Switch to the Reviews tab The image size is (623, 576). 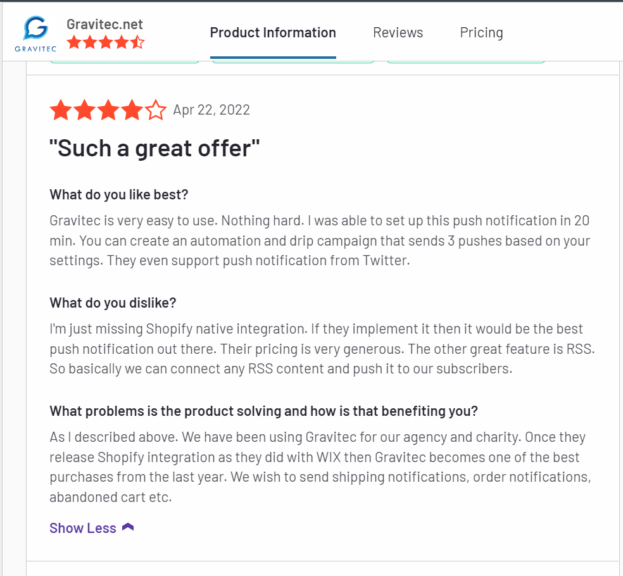(398, 32)
